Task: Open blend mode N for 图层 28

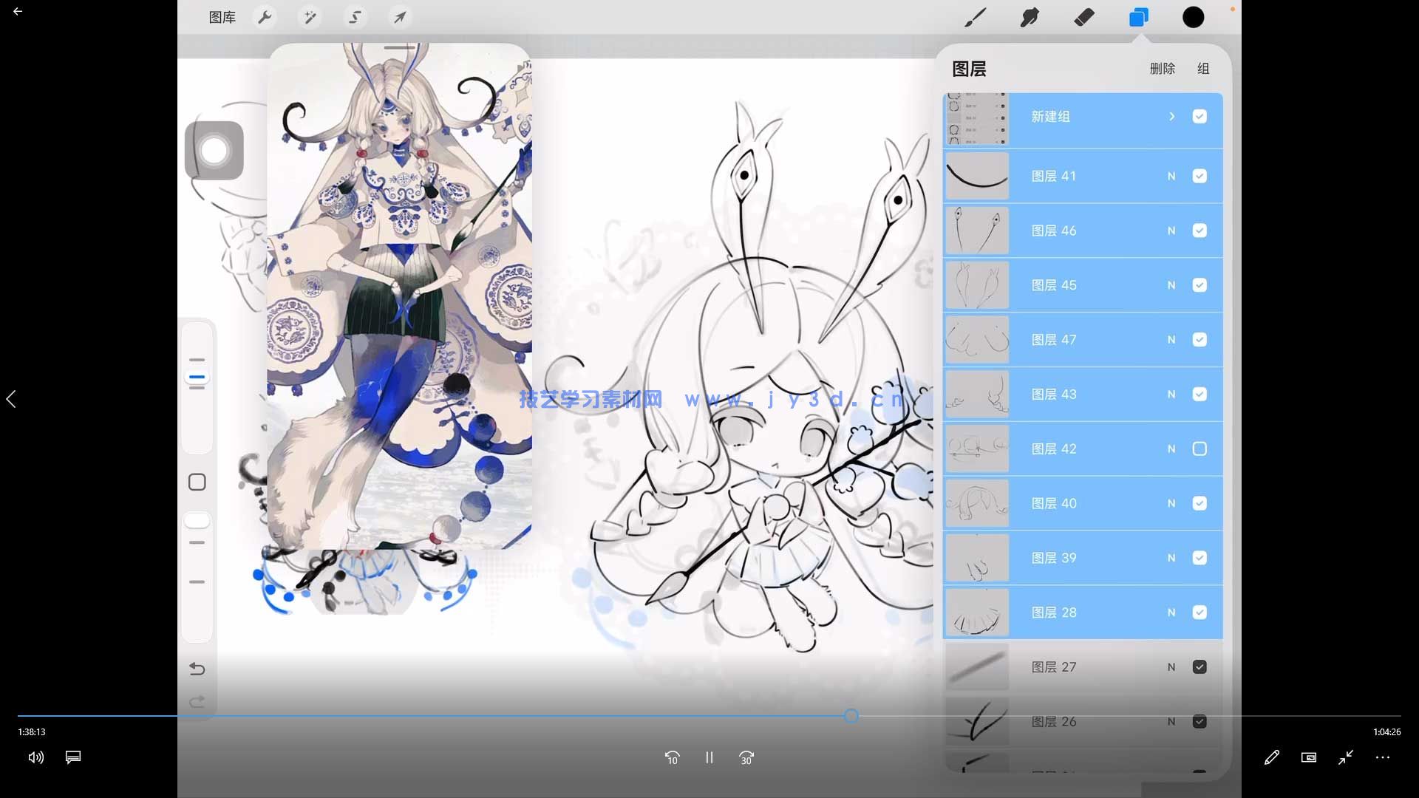Action: coord(1171,613)
